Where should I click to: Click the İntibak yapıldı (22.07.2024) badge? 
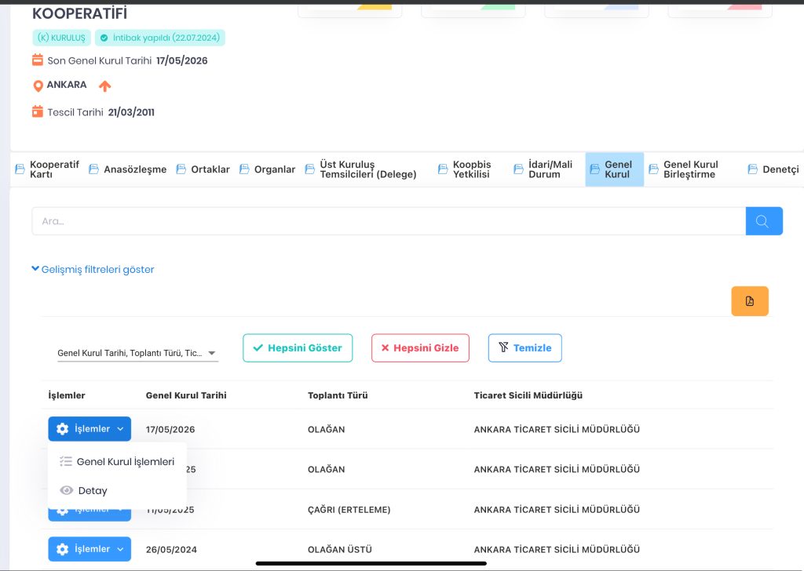click(x=160, y=38)
